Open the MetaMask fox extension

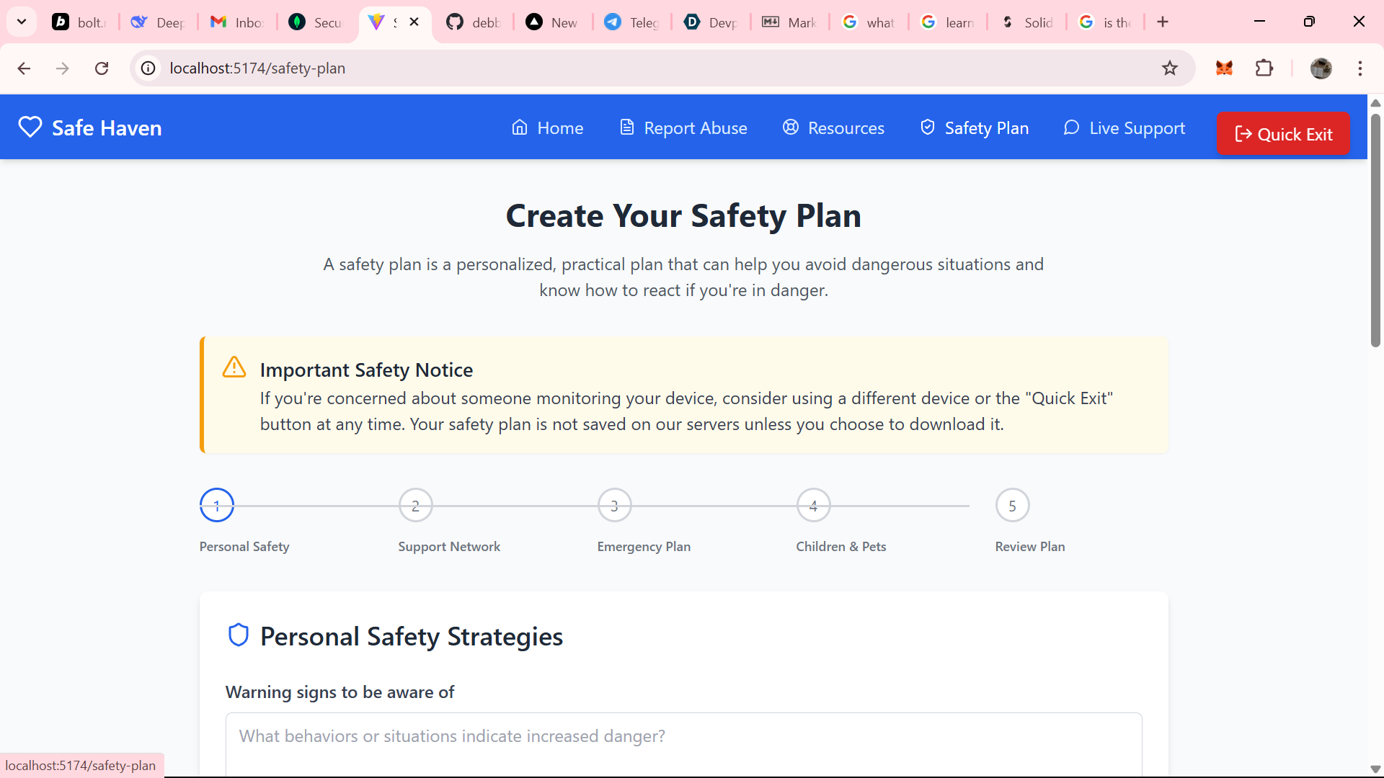pyautogui.click(x=1224, y=68)
